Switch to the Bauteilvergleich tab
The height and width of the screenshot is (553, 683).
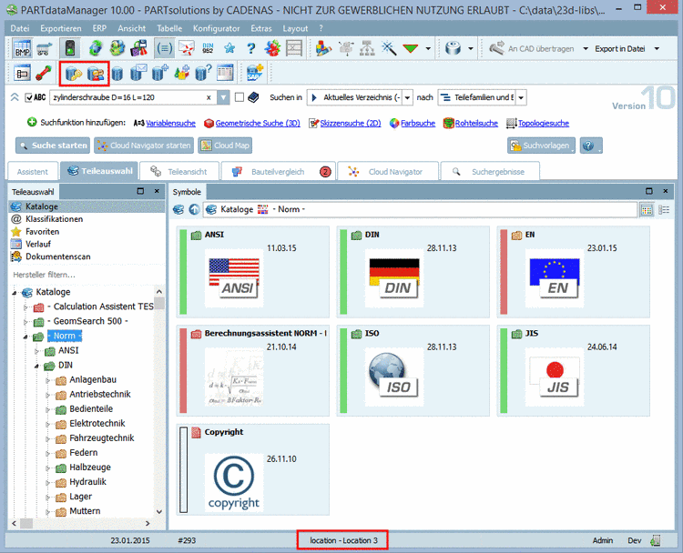coord(278,171)
